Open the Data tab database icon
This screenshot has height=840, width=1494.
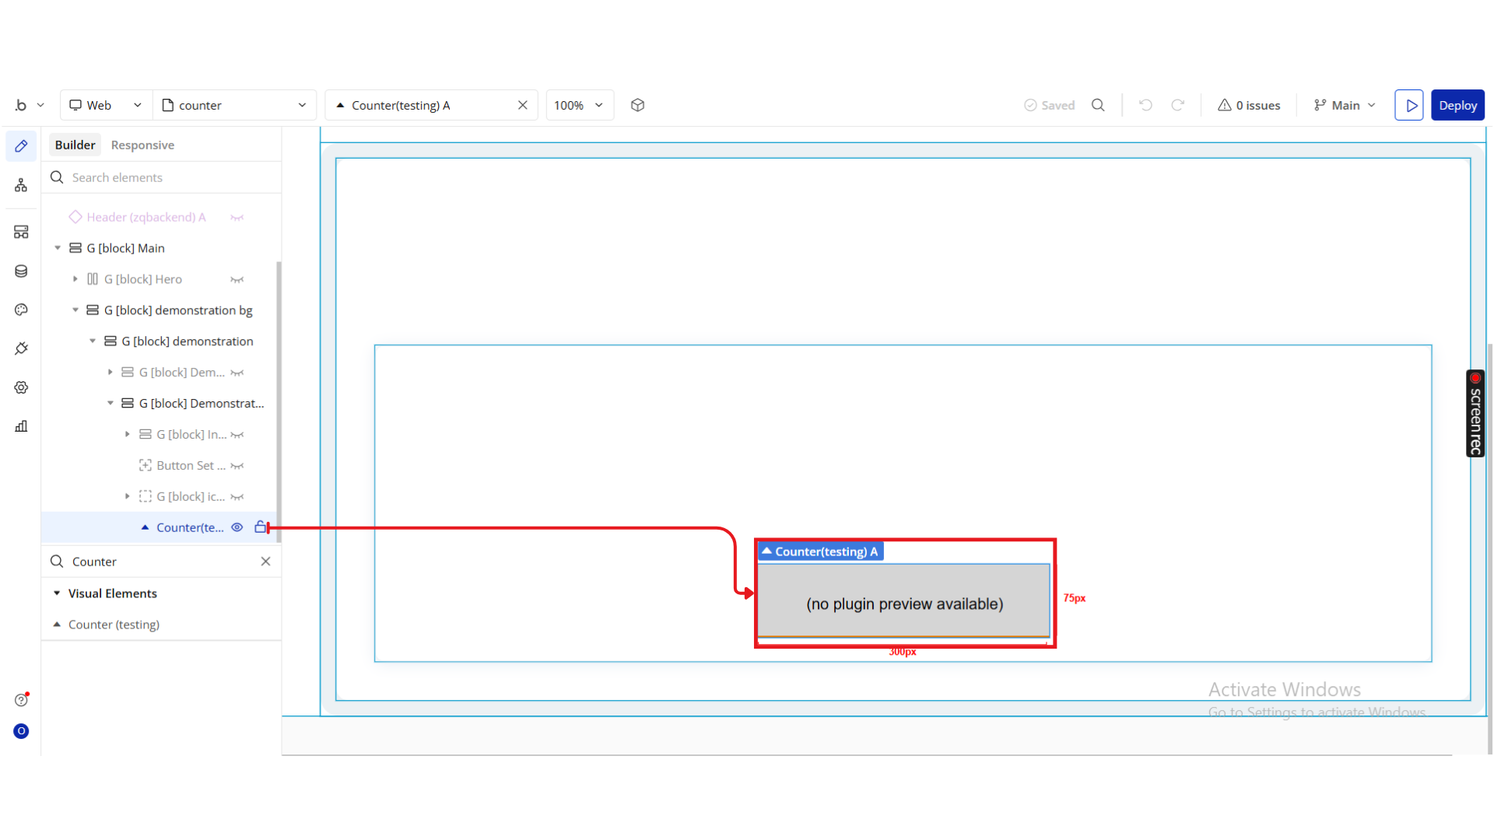tap(21, 271)
